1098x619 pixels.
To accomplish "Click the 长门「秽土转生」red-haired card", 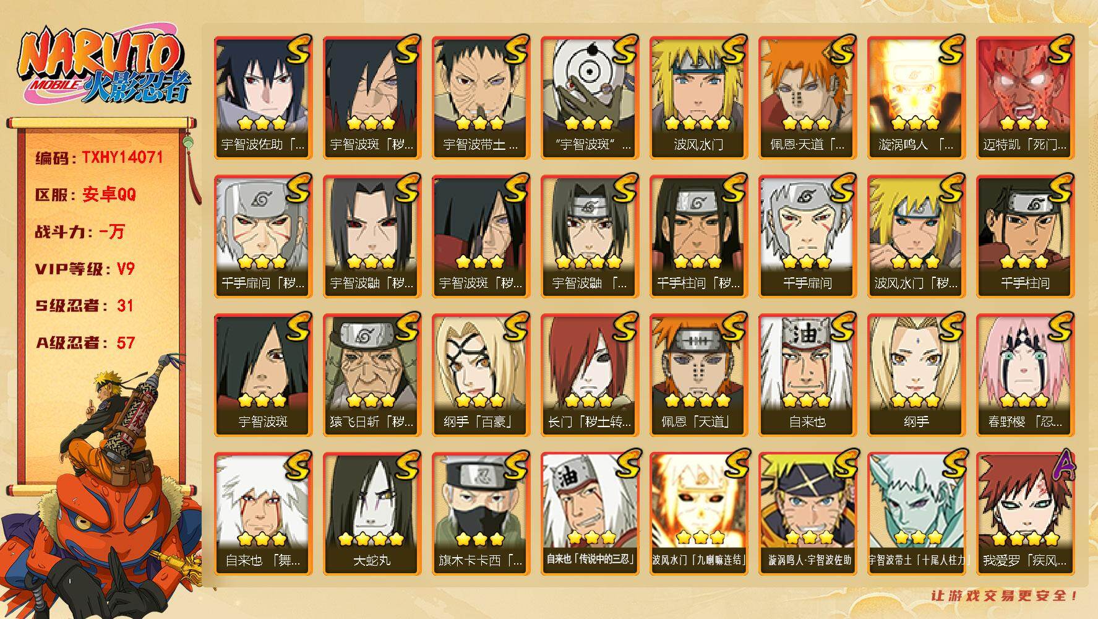I will pos(590,374).
